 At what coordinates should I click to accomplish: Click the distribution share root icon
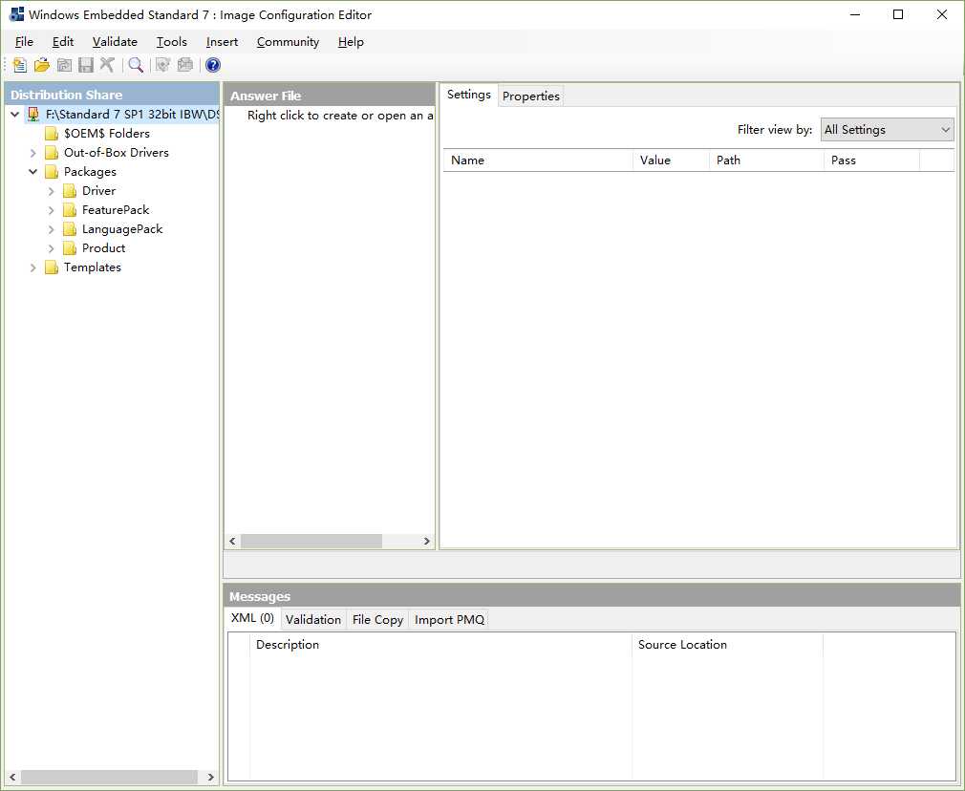pos(33,115)
